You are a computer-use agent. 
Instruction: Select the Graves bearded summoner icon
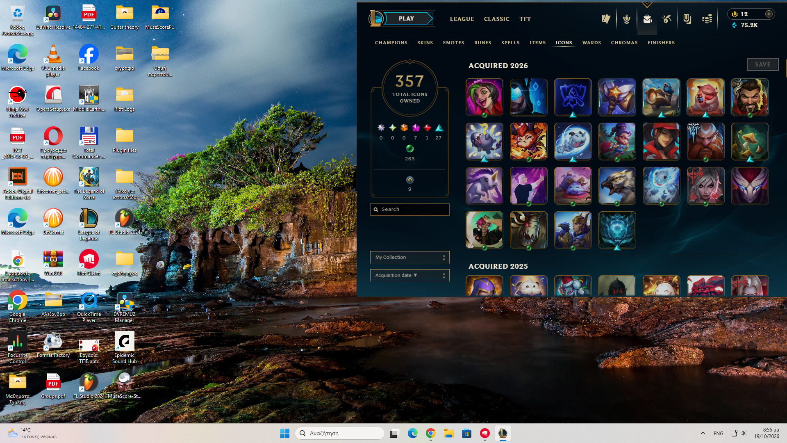[x=750, y=97]
